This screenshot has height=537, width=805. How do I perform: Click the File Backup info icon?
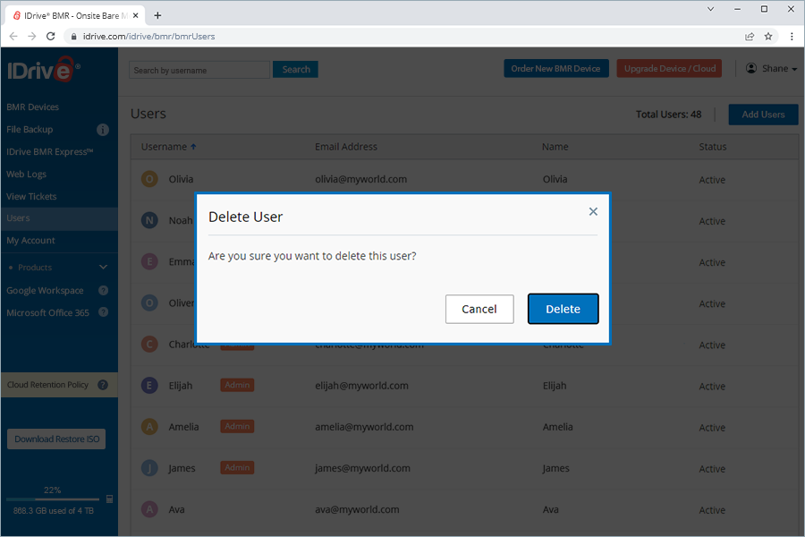click(103, 130)
